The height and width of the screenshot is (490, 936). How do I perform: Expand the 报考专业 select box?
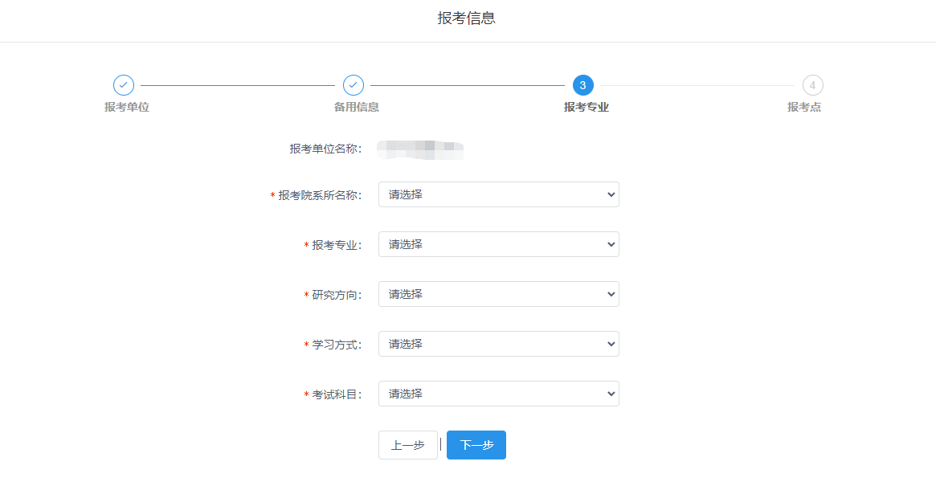498,244
